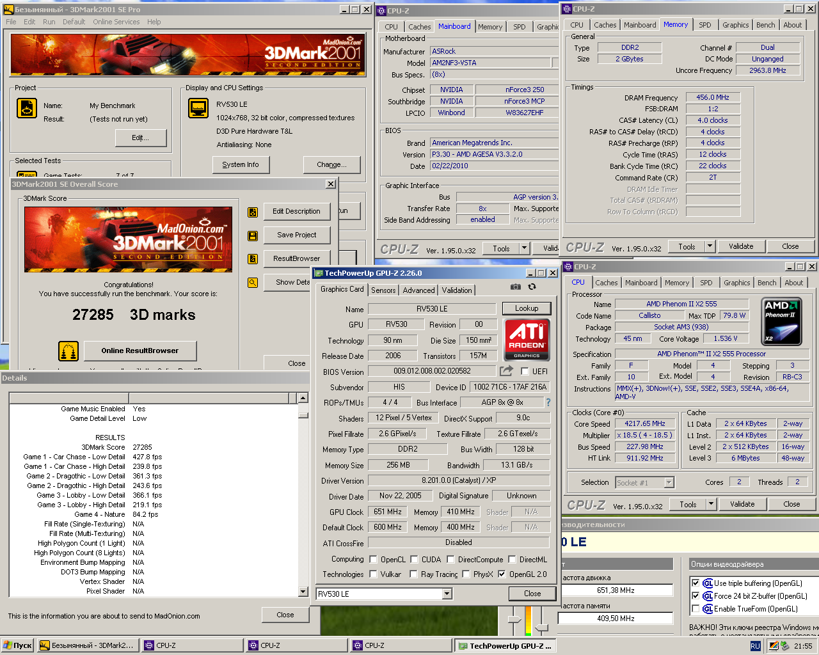Open the Socket #1 selection dropdown
The image size is (819, 655).
(669, 483)
